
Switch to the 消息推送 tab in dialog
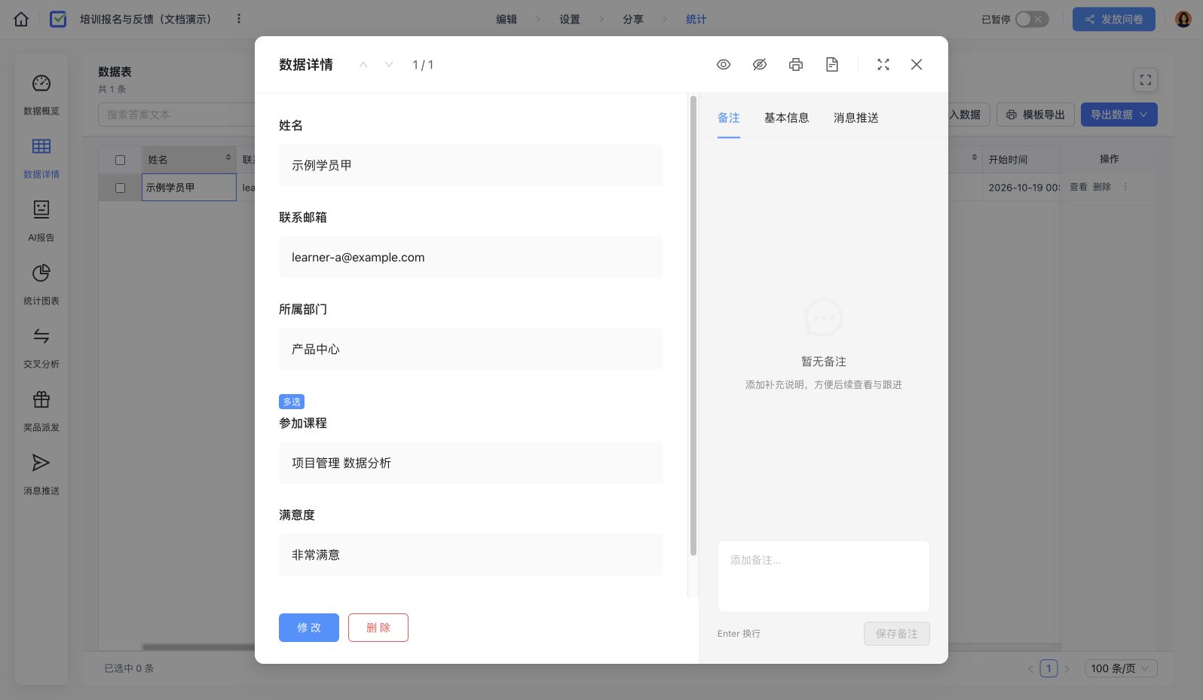coord(856,118)
